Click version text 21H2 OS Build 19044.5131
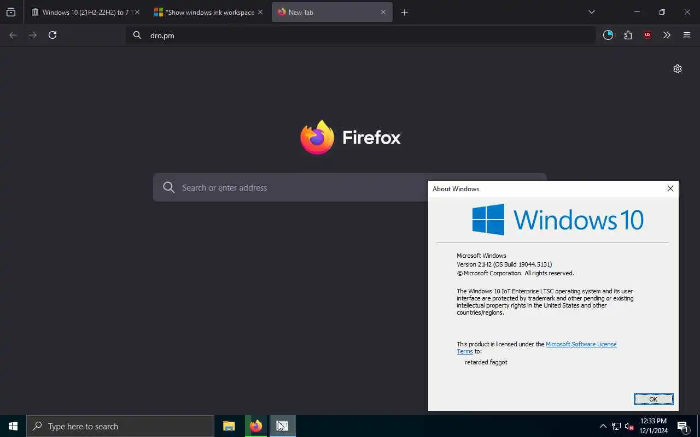This screenshot has height=437, width=700. pyautogui.click(x=504, y=264)
